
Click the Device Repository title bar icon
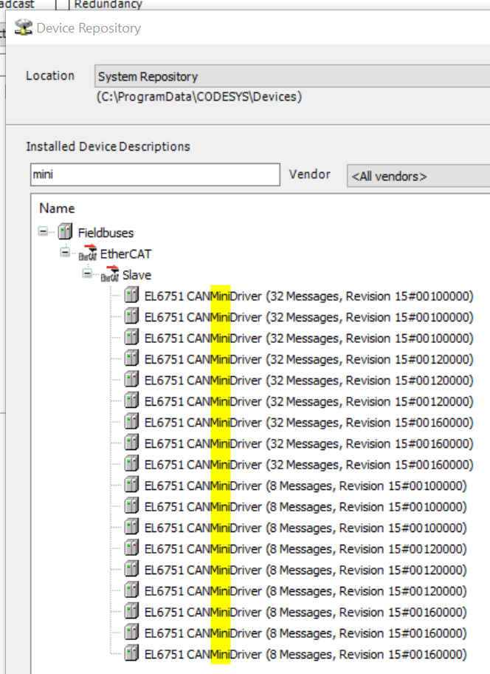click(24, 29)
